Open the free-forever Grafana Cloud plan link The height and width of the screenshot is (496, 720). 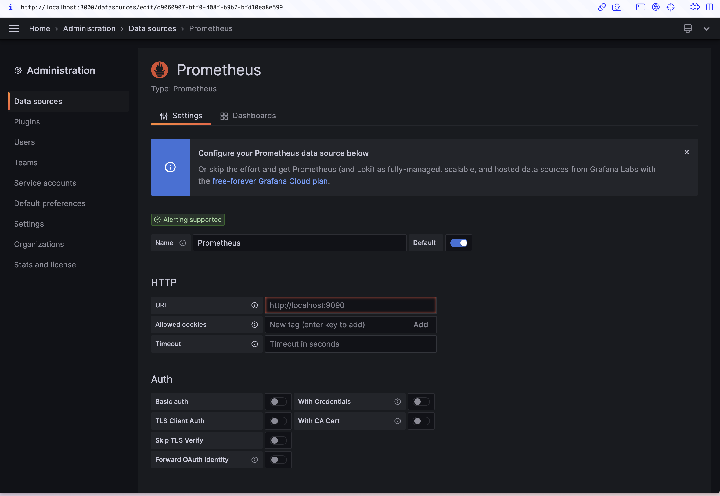point(270,181)
